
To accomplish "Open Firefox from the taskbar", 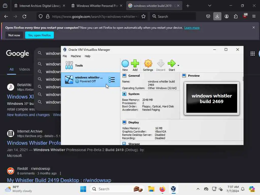I will point(162,189).
